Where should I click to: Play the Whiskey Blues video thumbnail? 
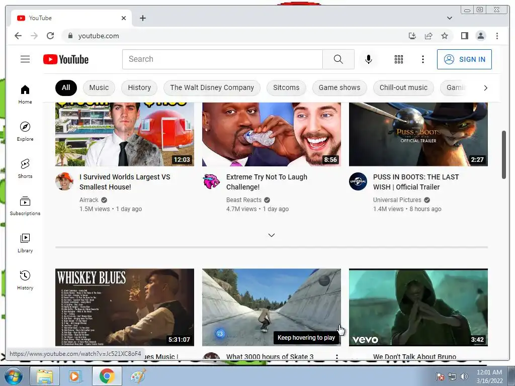click(x=125, y=307)
